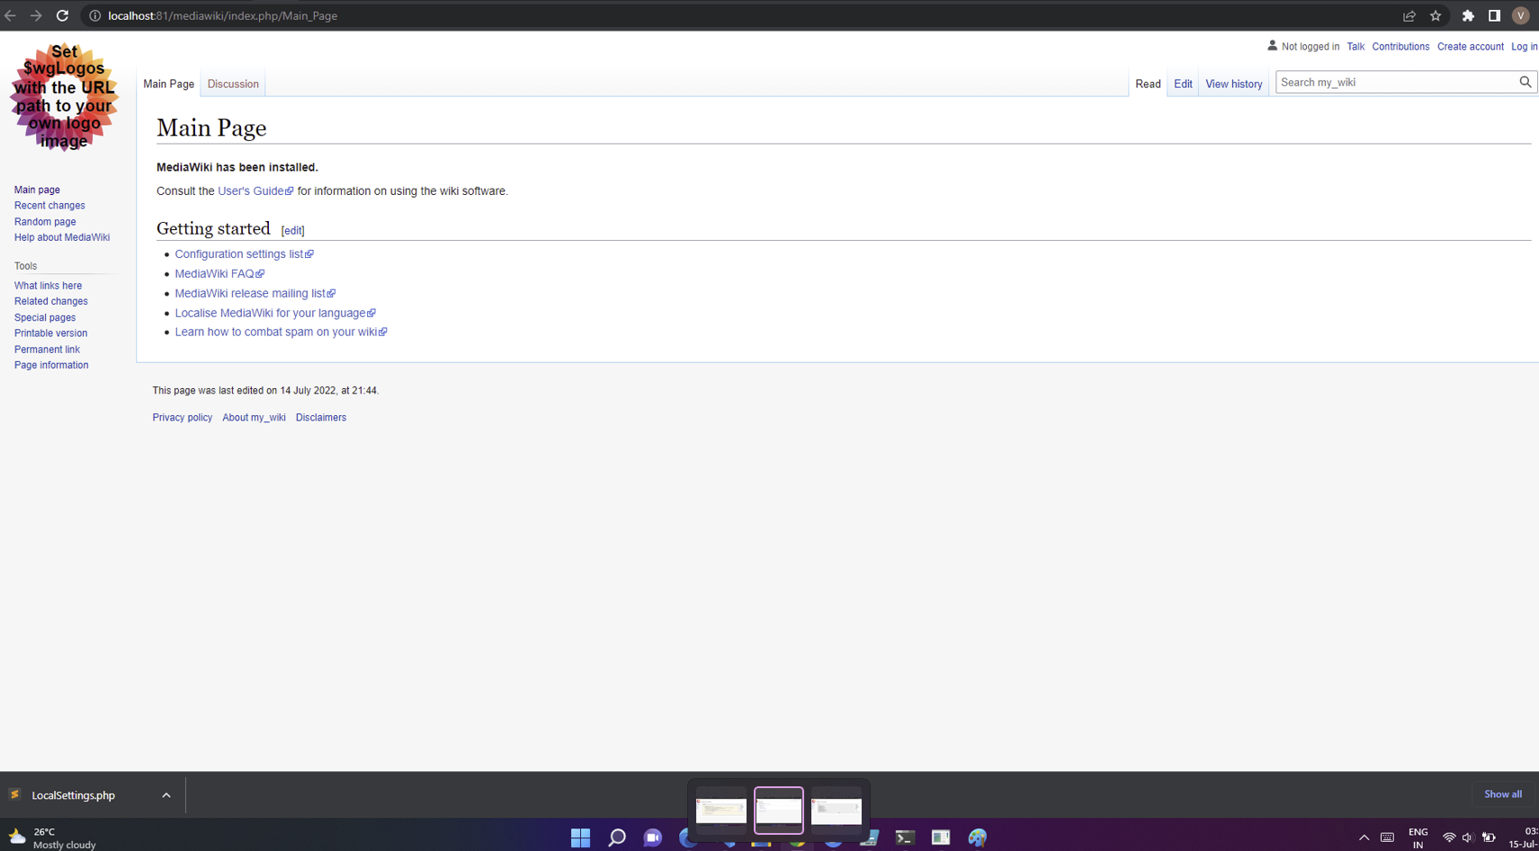Click the browser back arrow
This screenshot has height=851, width=1539.
11,15
